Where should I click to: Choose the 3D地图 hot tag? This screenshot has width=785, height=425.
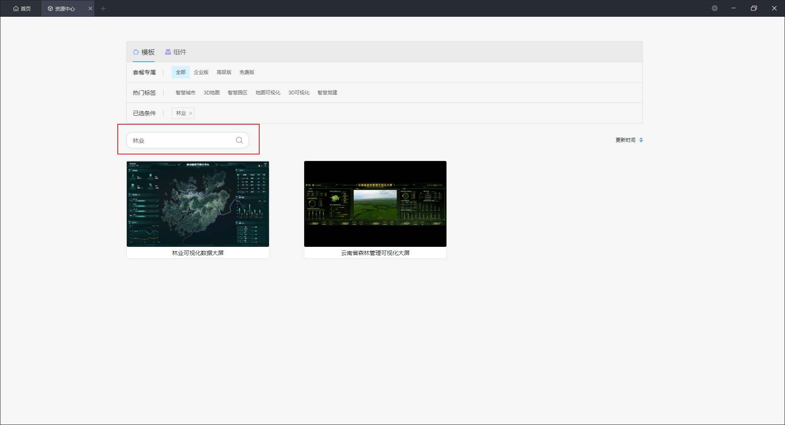click(x=212, y=93)
